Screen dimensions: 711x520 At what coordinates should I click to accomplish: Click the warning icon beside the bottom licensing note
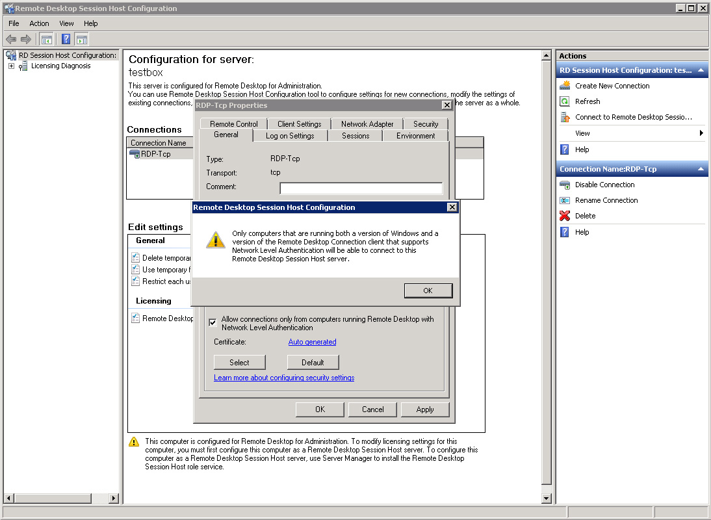(x=134, y=441)
